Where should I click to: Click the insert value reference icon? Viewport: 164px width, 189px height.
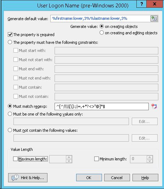click(154, 19)
